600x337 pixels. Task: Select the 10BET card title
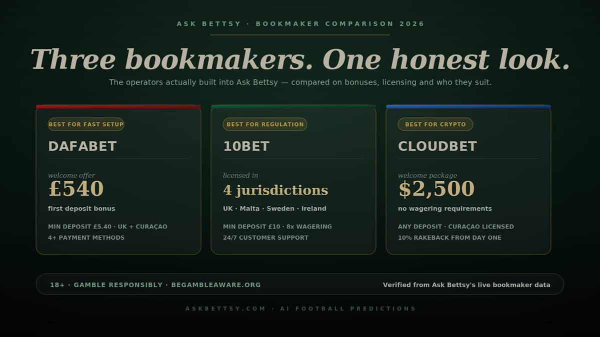[246, 146]
